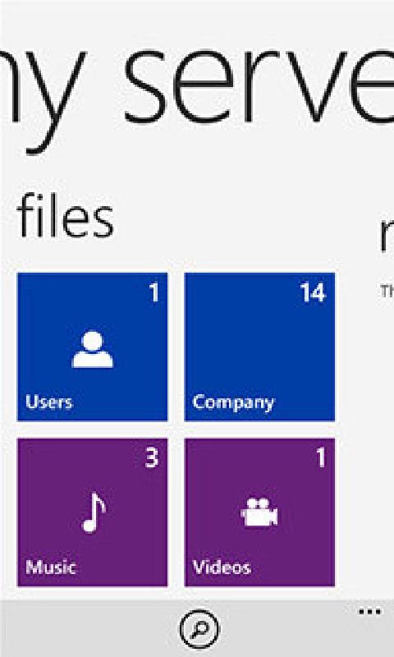Screen dimensions: 394x657
Task: Select the Music label text
Action: [x=51, y=567]
